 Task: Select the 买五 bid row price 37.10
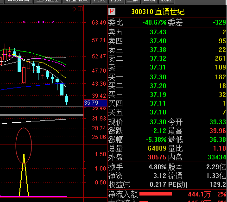[158, 112]
